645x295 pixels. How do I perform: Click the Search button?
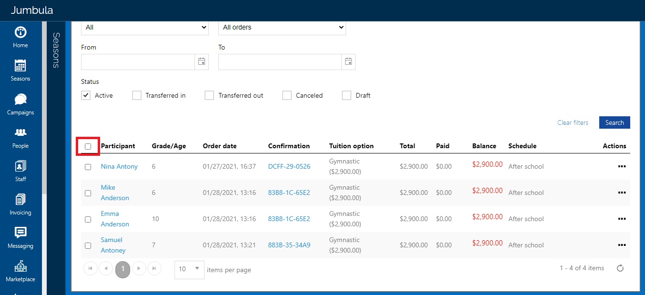[x=614, y=122]
